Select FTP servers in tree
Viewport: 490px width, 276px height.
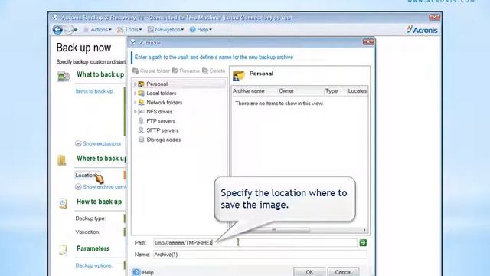point(161,121)
